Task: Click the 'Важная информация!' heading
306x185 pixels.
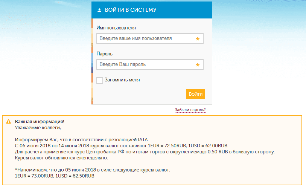Action: (40, 121)
